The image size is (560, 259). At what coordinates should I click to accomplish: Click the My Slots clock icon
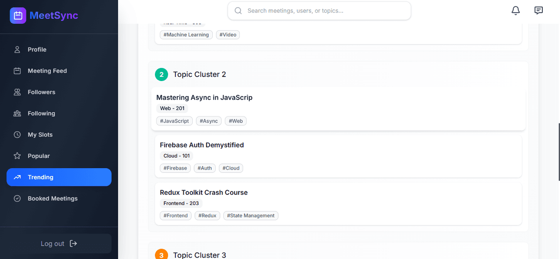pyautogui.click(x=17, y=135)
